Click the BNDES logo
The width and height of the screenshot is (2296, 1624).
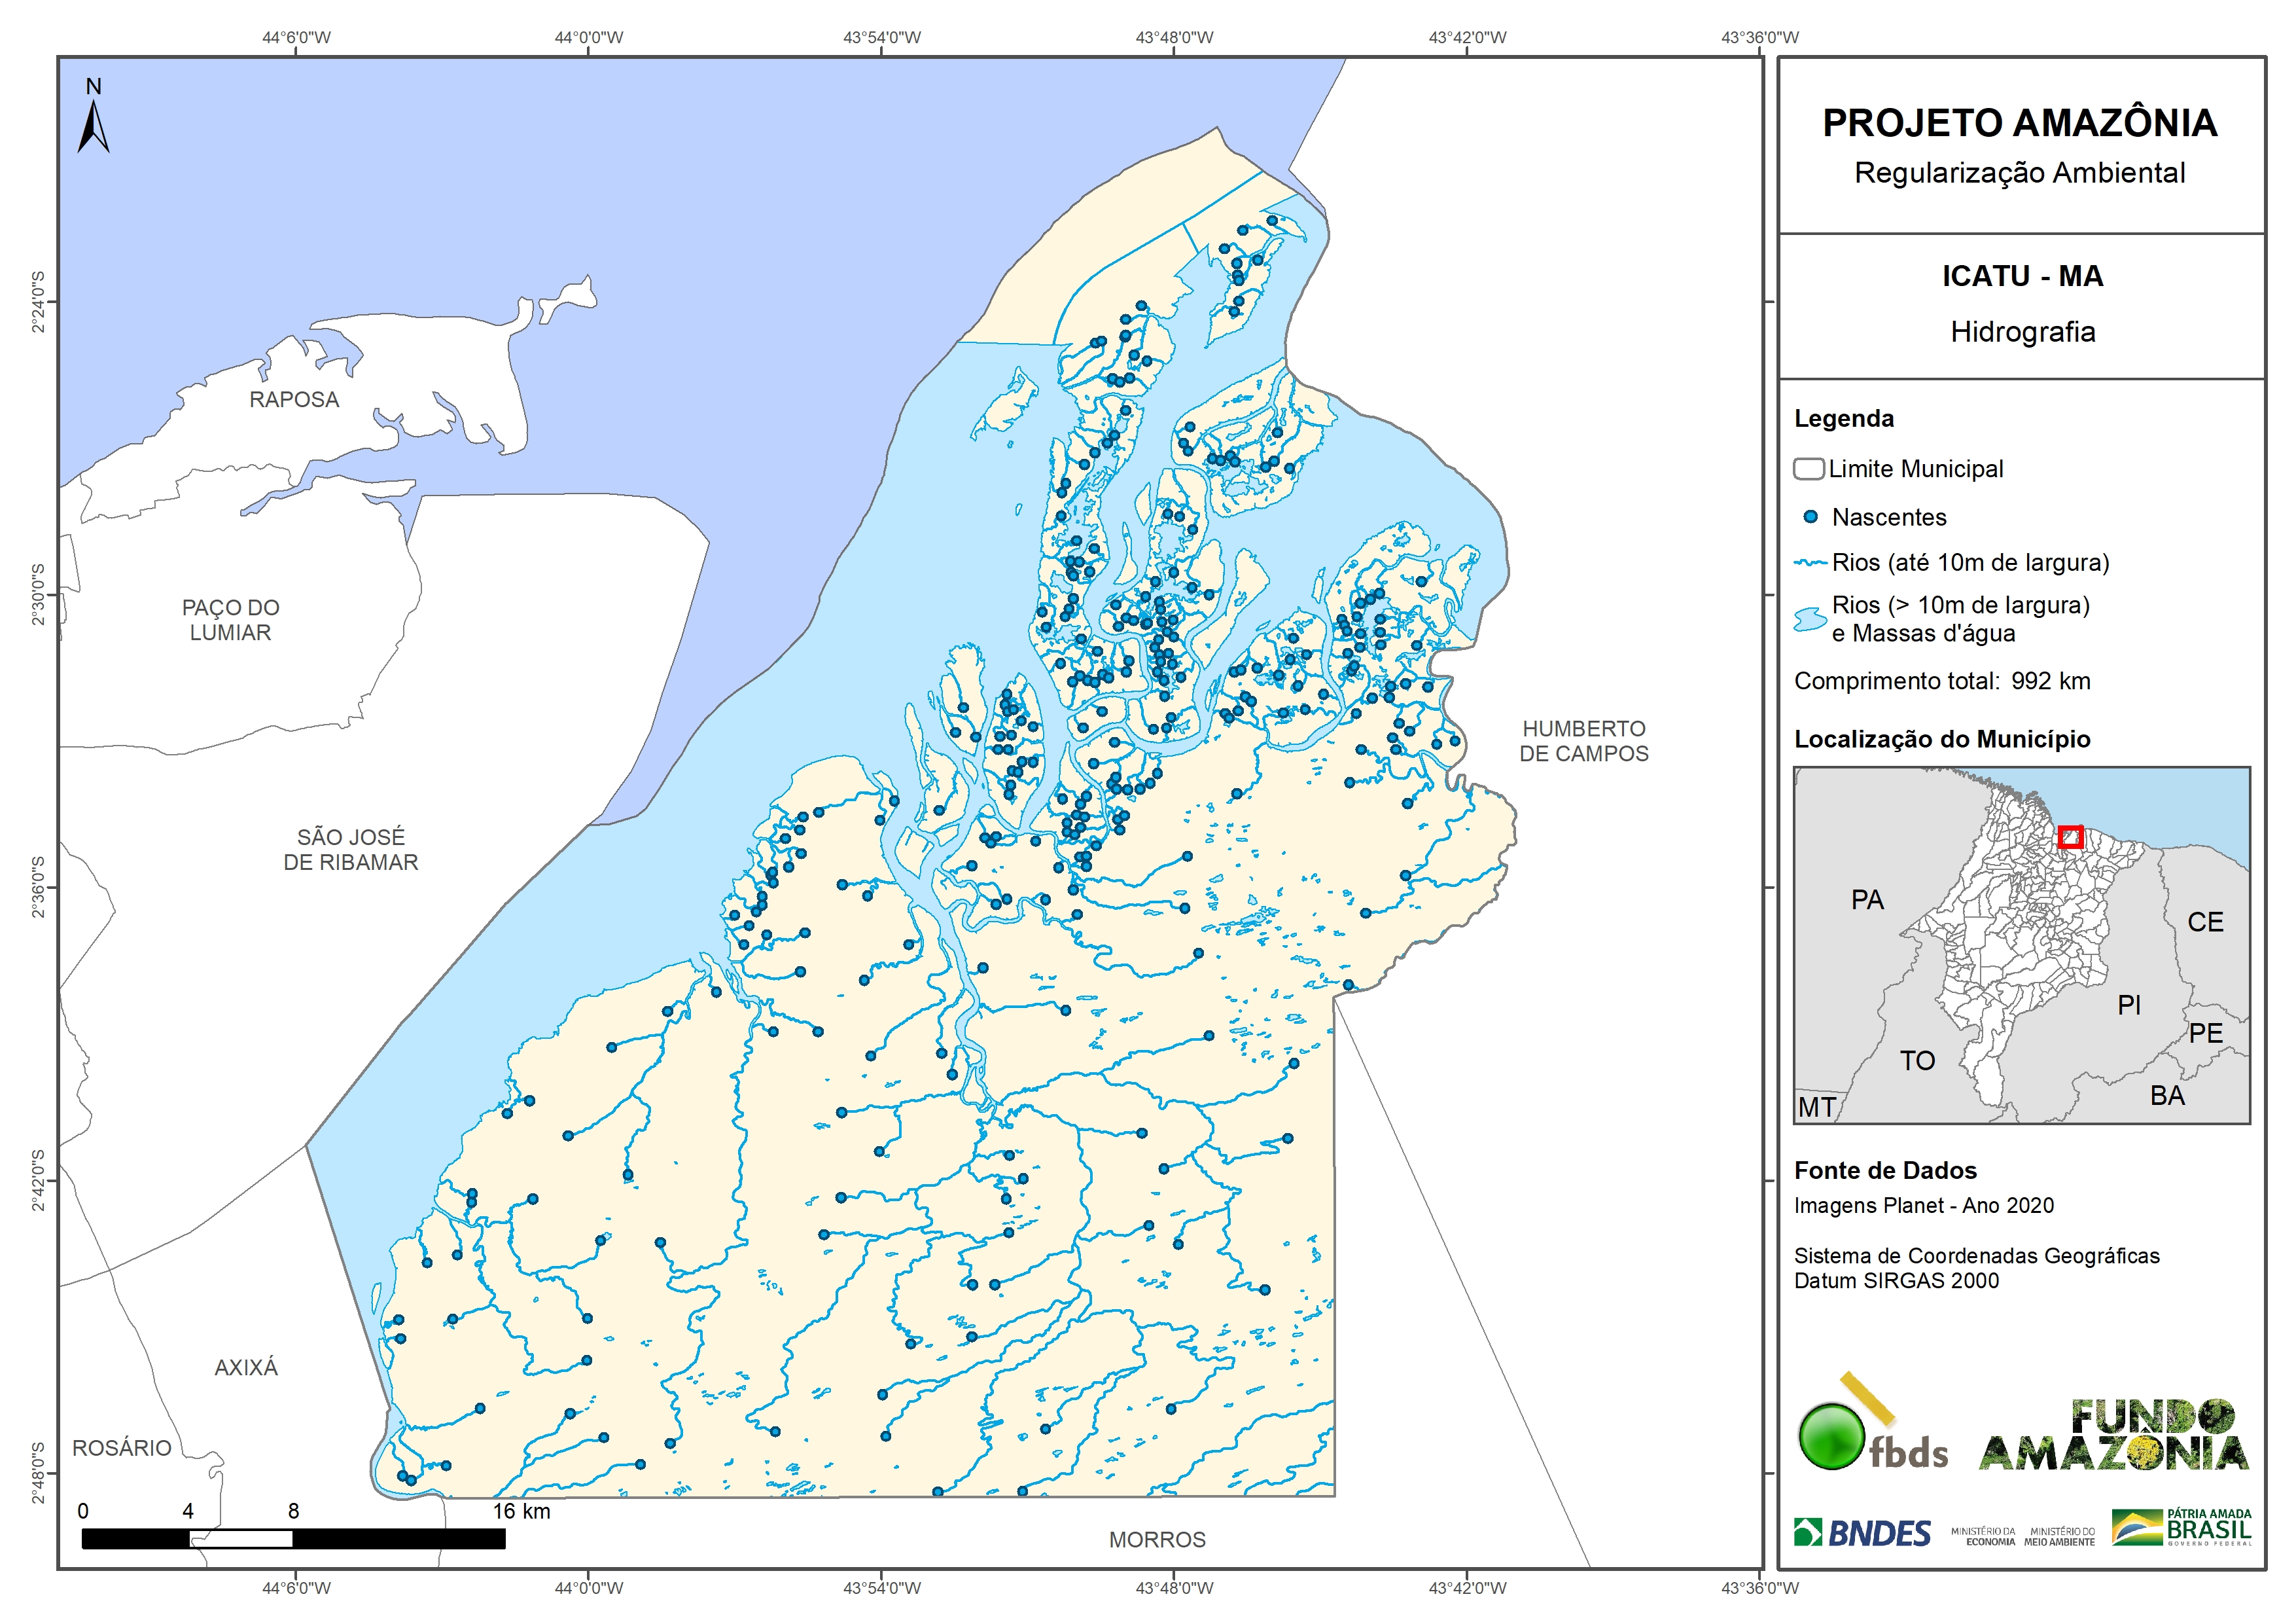pos(1863,1533)
